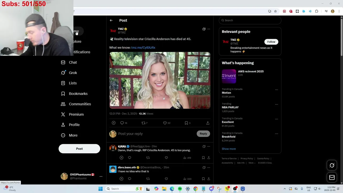Repost the RealIggyLibre reply
Viewport: 343px width, 193px height.
148,158
